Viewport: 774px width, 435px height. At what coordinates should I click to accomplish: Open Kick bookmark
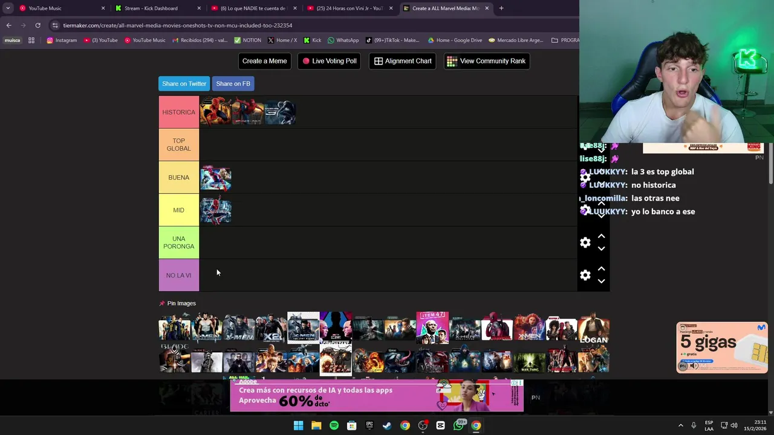click(x=312, y=40)
